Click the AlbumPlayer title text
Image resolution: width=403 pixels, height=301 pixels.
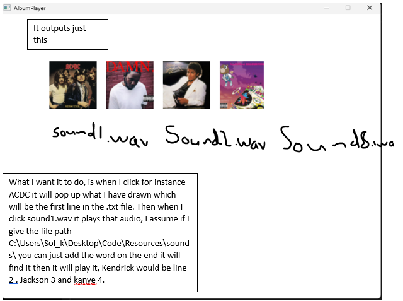click(x=30, y=8)
